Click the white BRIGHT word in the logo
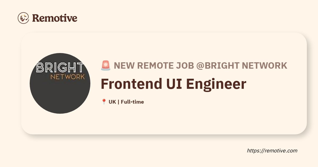This screenshot has width=318, height=167. click(60, 68)
